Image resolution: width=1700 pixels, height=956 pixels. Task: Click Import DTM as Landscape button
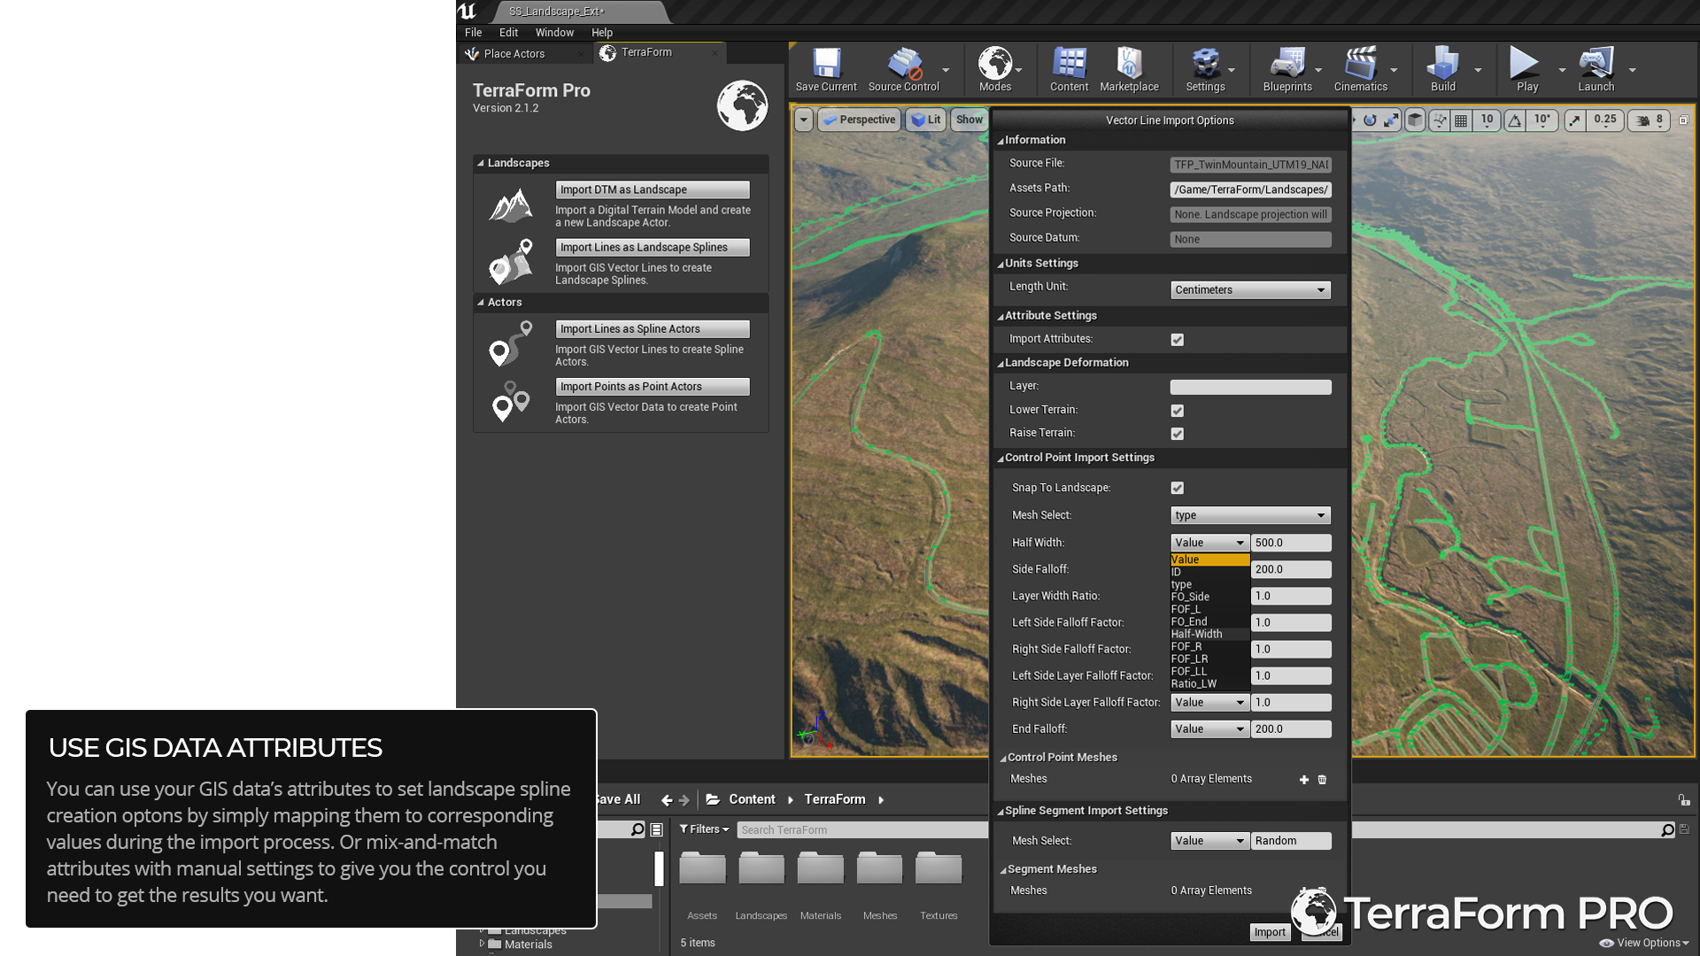pos(653,190)
